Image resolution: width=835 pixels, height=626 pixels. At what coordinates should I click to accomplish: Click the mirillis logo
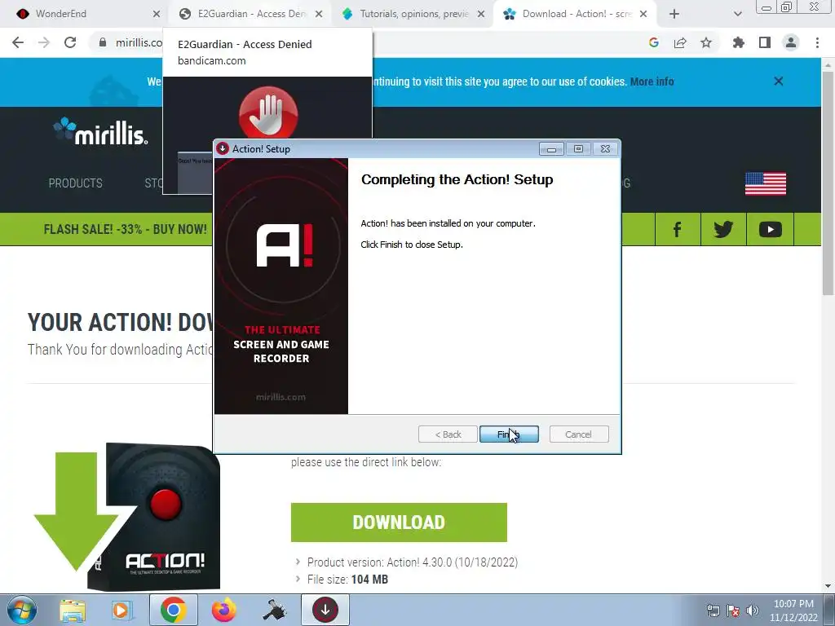coord(100,131)
